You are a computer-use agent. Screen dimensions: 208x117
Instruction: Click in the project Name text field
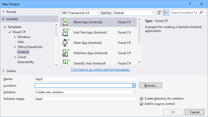coord(85,79)
